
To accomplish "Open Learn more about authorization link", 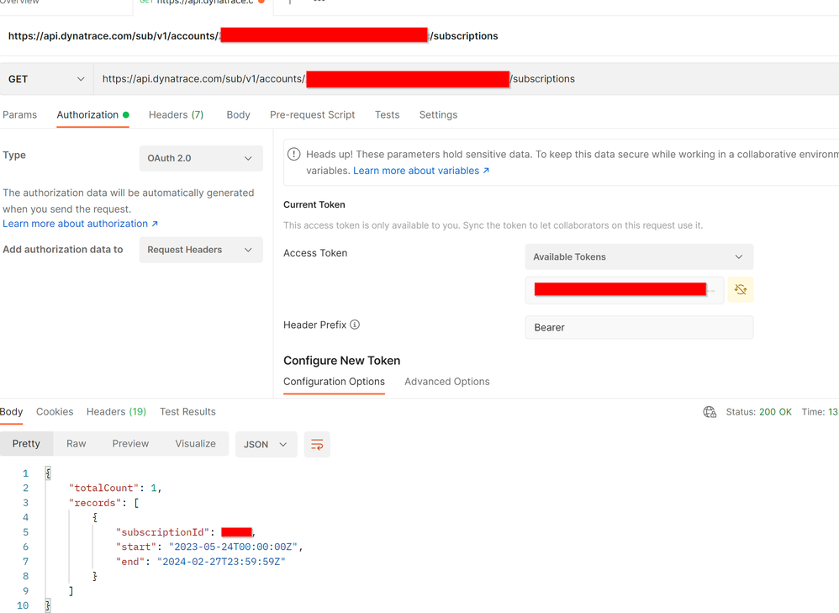I will point(80,224).
